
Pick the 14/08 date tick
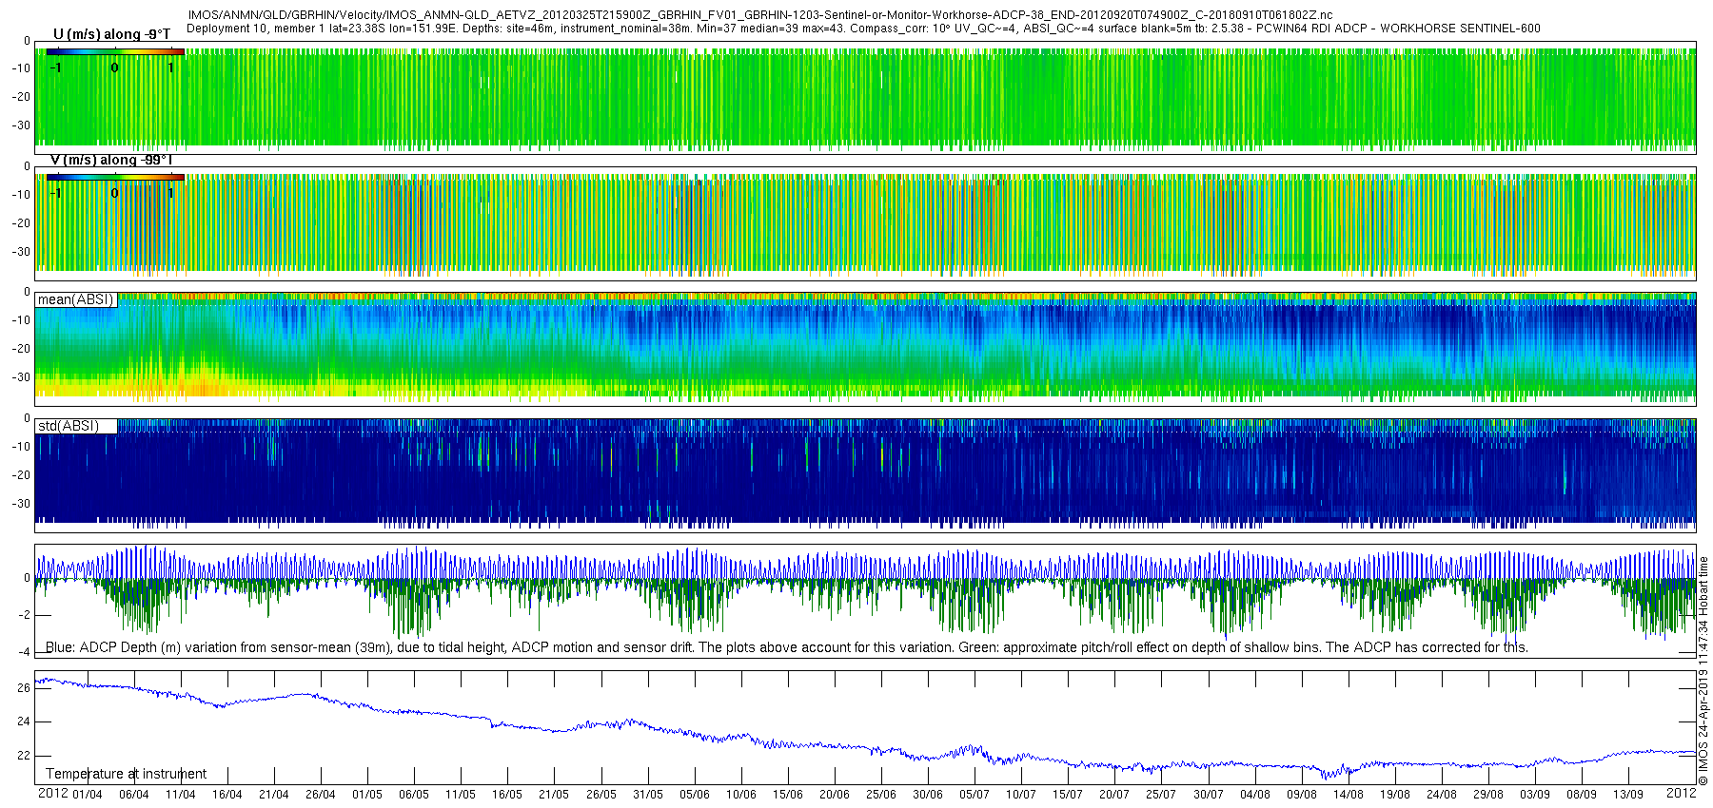(1349, 795)
